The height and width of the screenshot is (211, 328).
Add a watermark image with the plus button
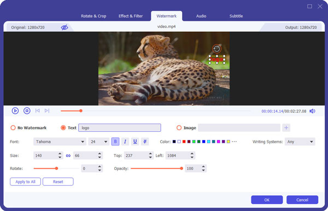286,127
